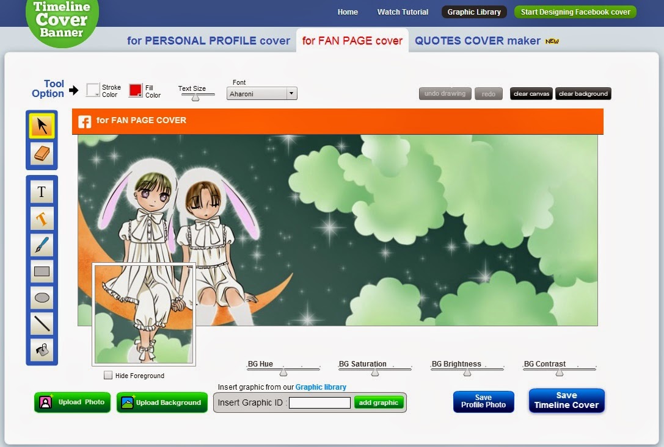Open the red Fill Color picker
The image size is (664, 447).
pyautogui.click(x=136, y=90)
